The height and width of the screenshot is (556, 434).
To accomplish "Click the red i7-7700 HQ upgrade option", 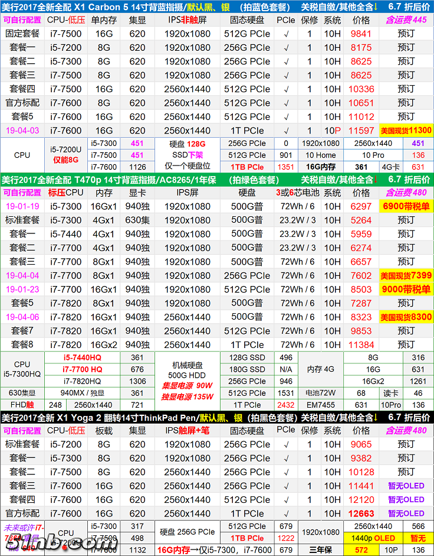I will click(x=82, y=369).
